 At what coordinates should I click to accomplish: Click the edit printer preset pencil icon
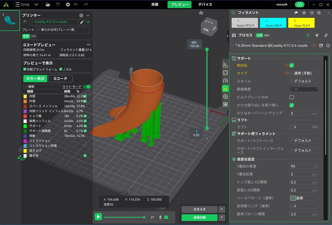point(82,22)
